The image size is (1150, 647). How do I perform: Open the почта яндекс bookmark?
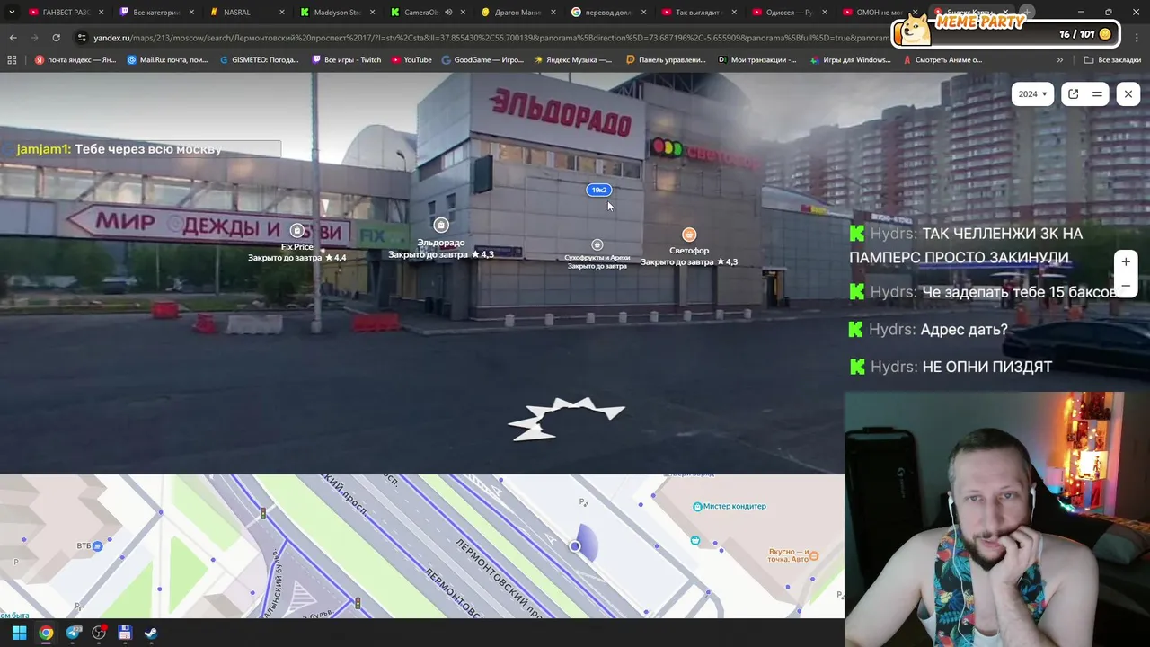click(x=75, y=60)
